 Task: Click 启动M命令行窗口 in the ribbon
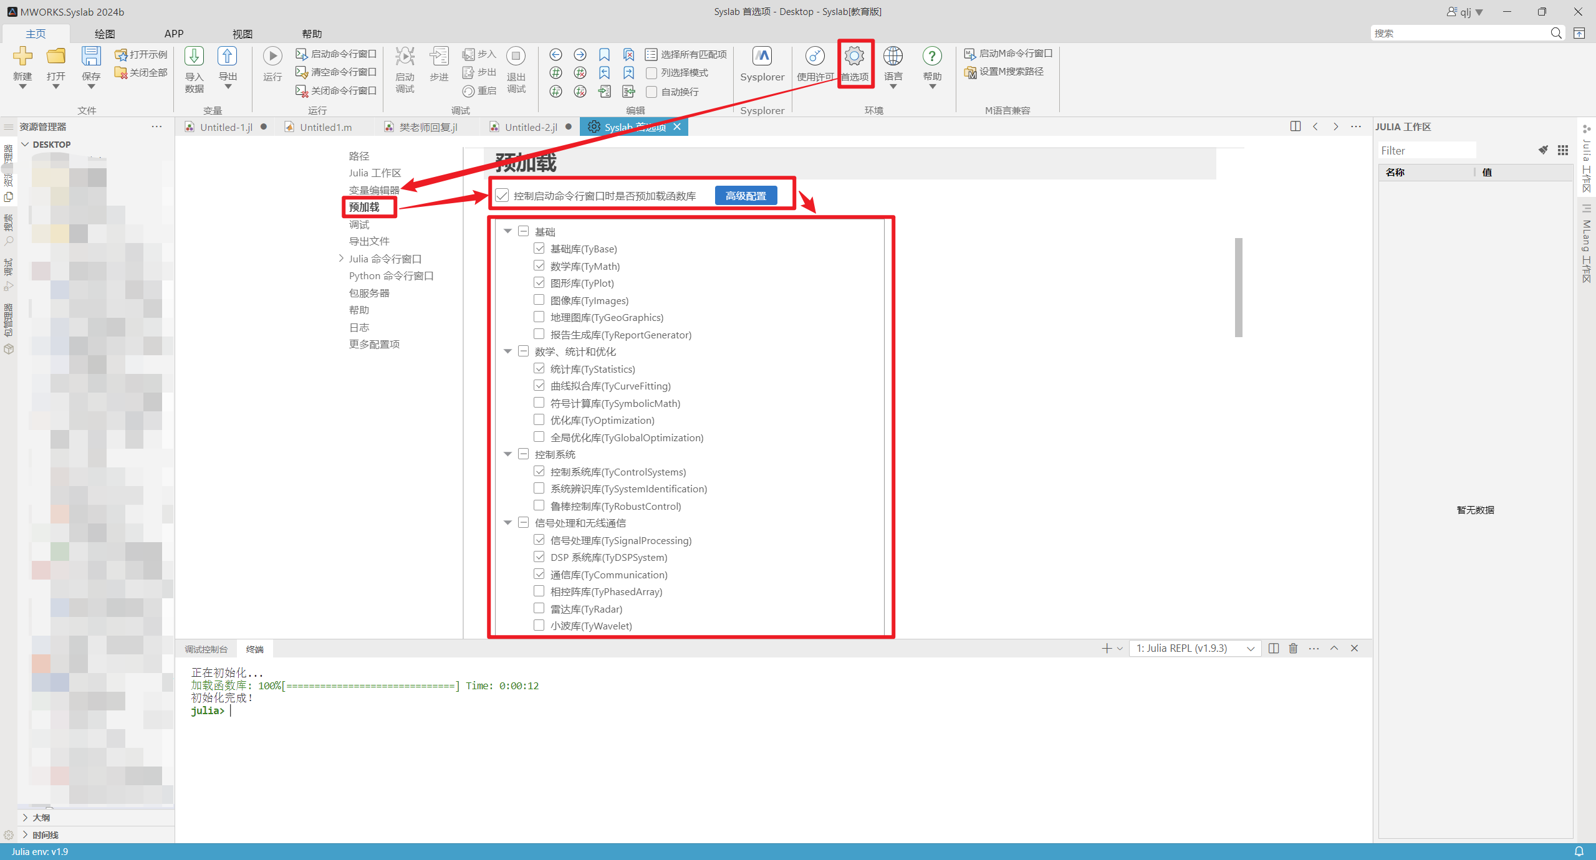pos(1008,54)
